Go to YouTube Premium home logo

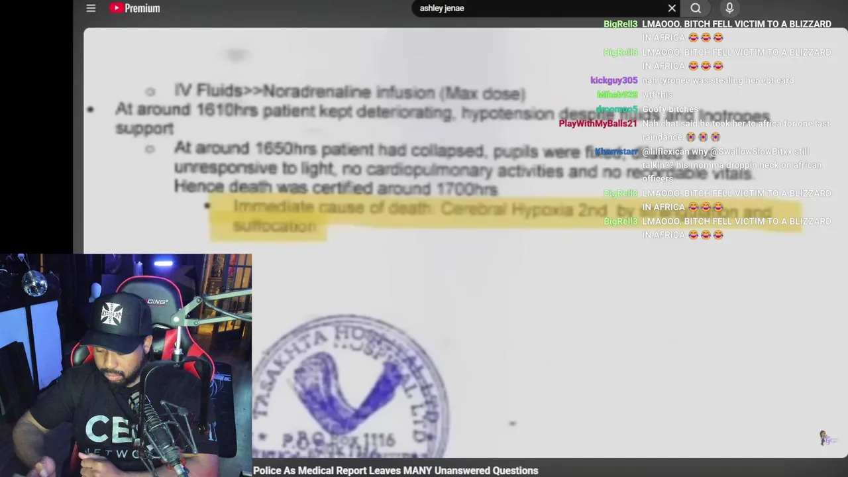click(x=135, y=8)
